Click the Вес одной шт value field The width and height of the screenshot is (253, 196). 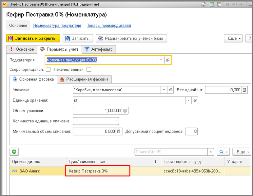(223, 90)
